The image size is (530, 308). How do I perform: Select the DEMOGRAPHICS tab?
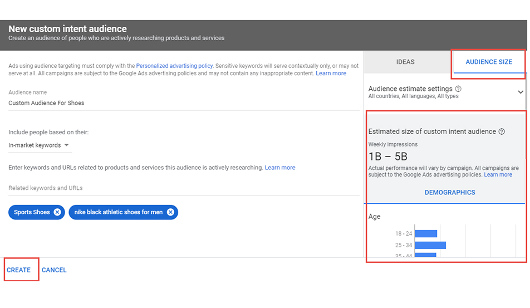(450, 192)
